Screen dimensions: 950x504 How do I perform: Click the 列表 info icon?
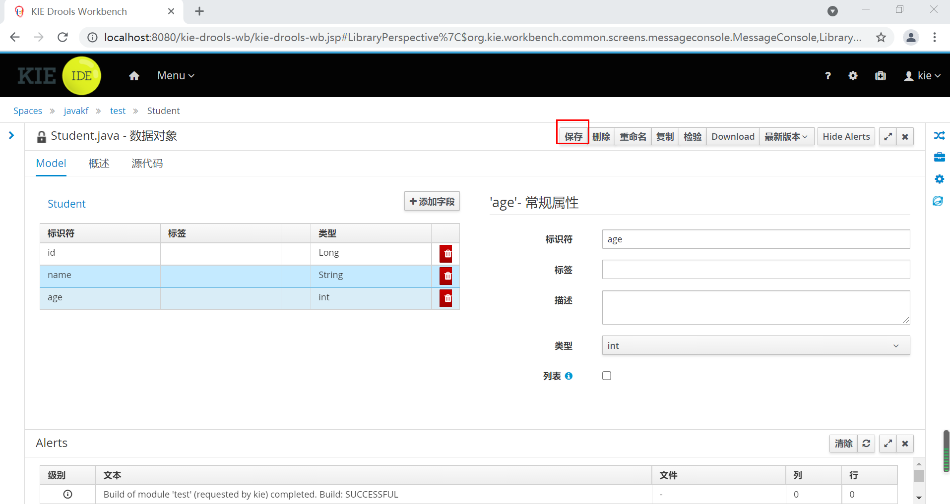click(x=569, y=376)
